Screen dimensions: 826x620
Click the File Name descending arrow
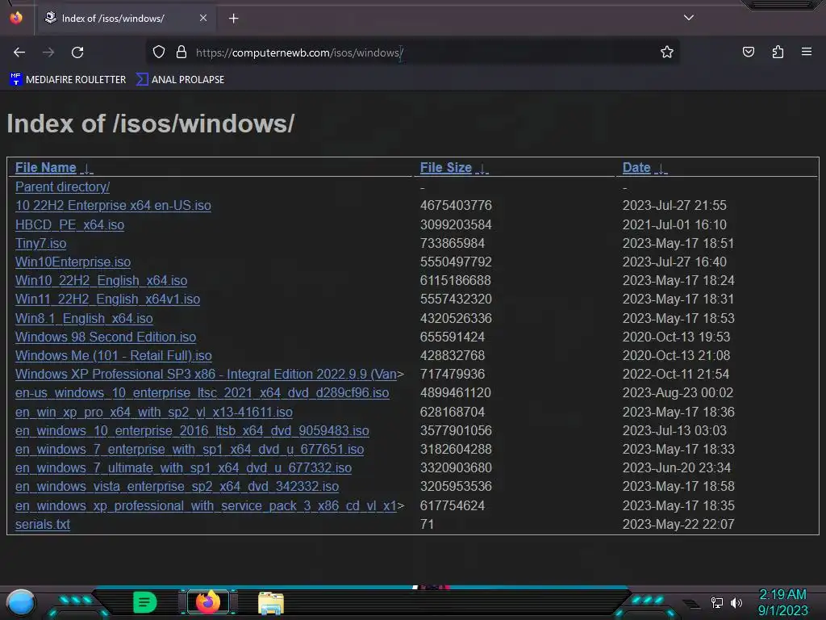[86, 169]
